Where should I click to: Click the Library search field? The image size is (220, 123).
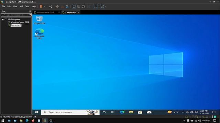[15, 15]
